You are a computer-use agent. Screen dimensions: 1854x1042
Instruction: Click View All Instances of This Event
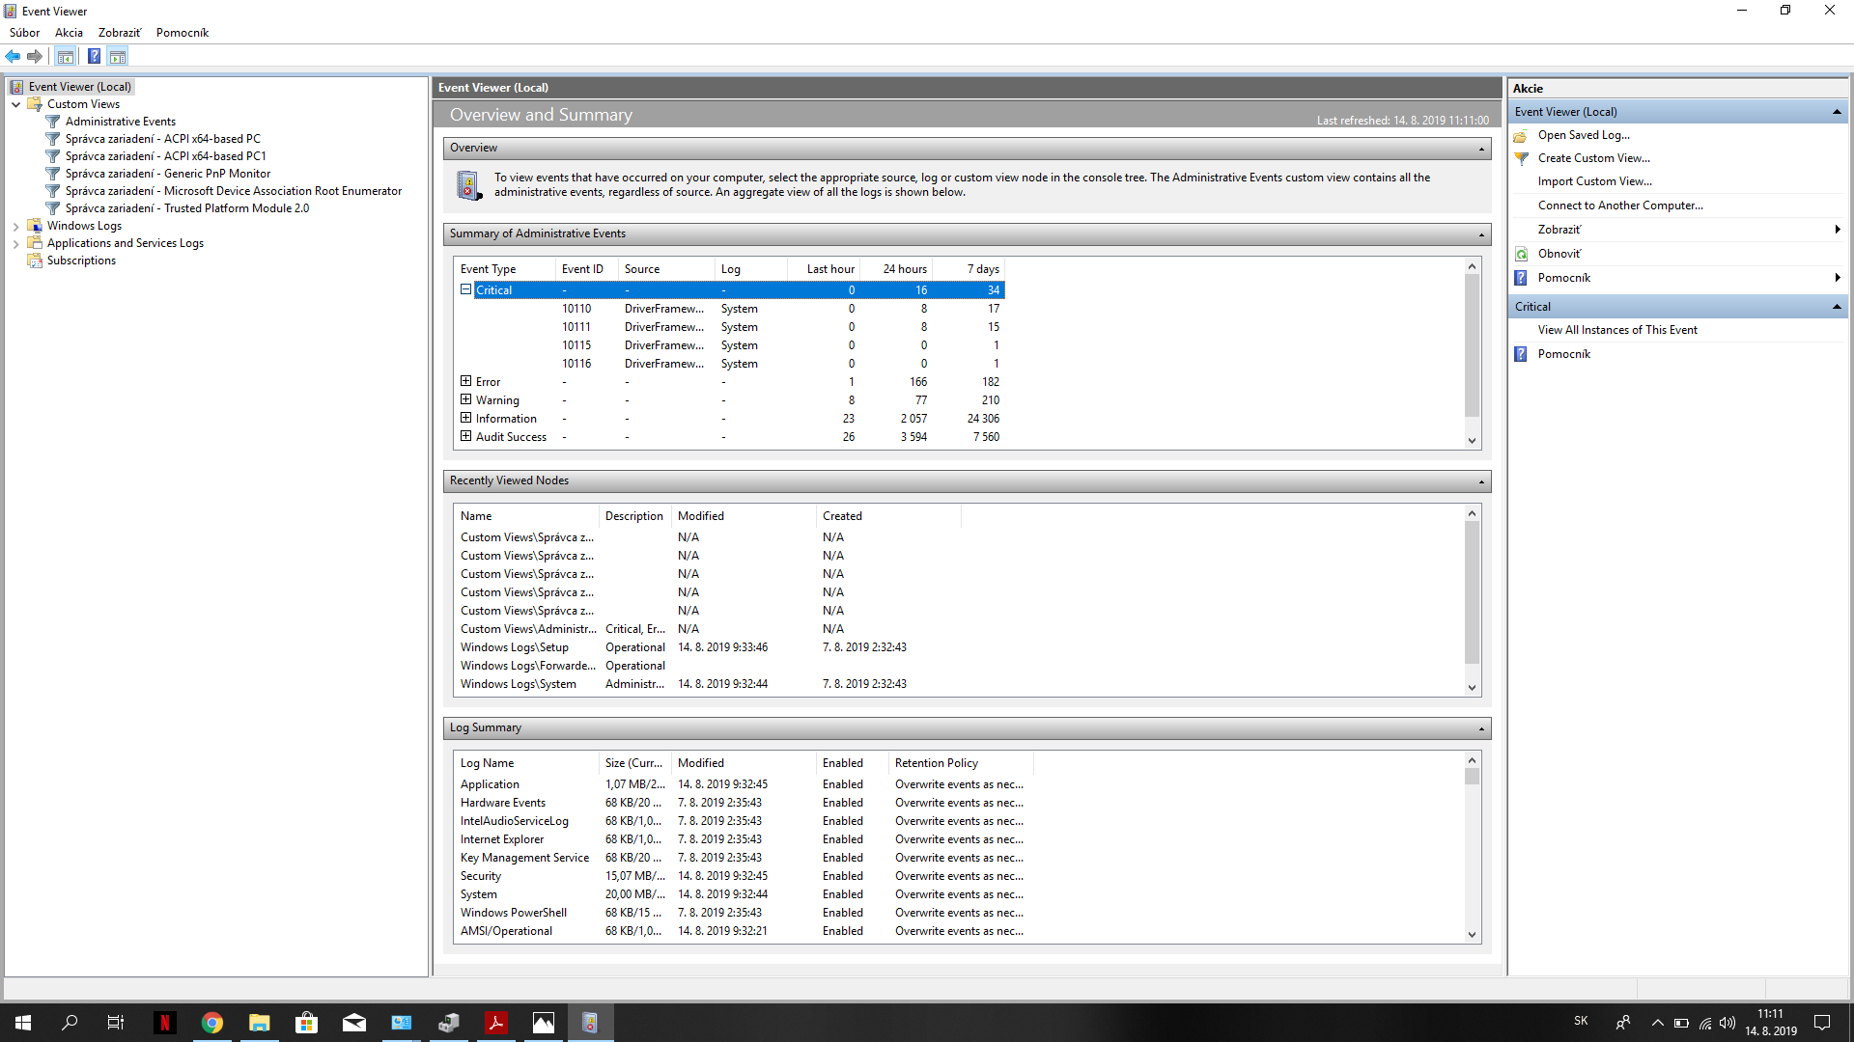1616,330
